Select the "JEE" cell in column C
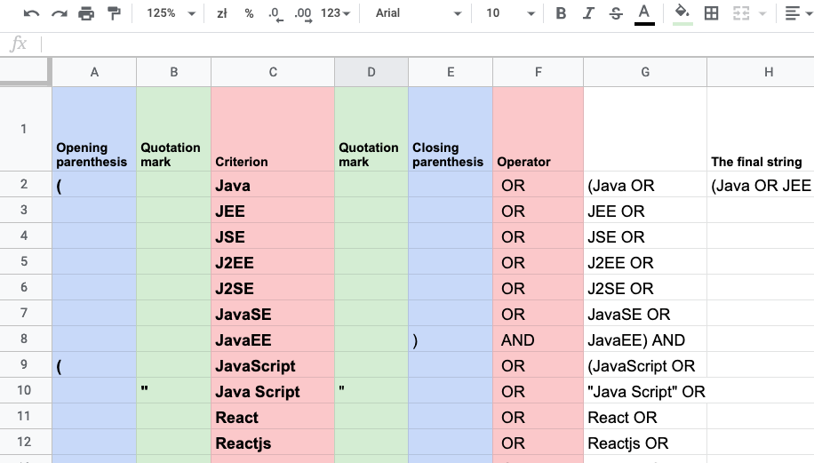Screen dimensions: 814x463 [273, 211]
